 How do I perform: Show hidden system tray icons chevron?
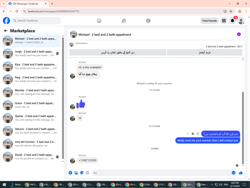212,184
